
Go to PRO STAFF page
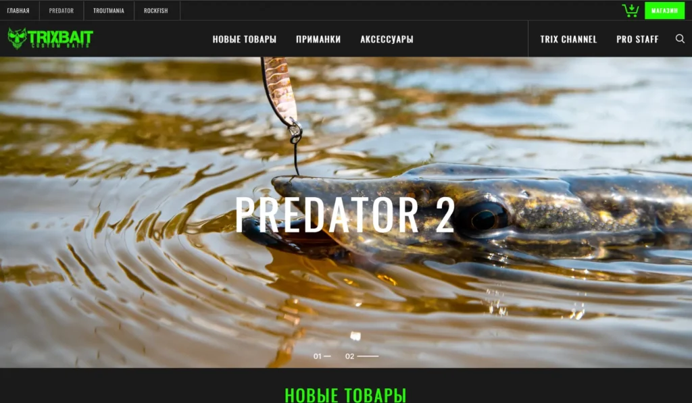pos(637,39)
